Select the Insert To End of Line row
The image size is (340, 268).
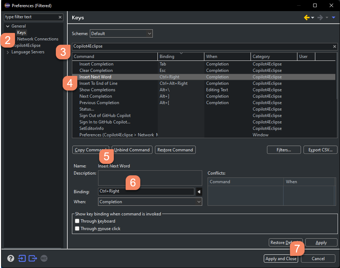click(x=204, y=83)
